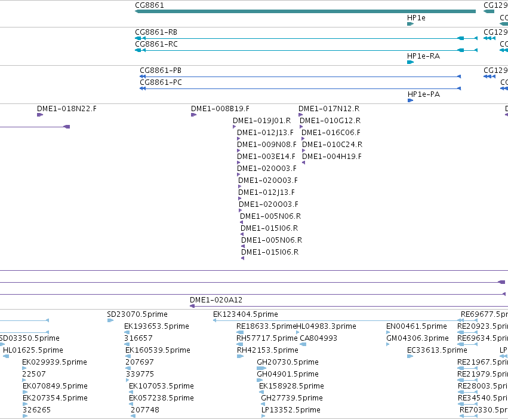Select EST RE18633.5prime
The image size is (508, 419).
tap(266, 326)
